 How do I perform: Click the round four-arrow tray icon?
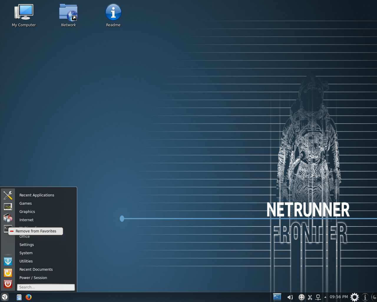pos(301,297)
